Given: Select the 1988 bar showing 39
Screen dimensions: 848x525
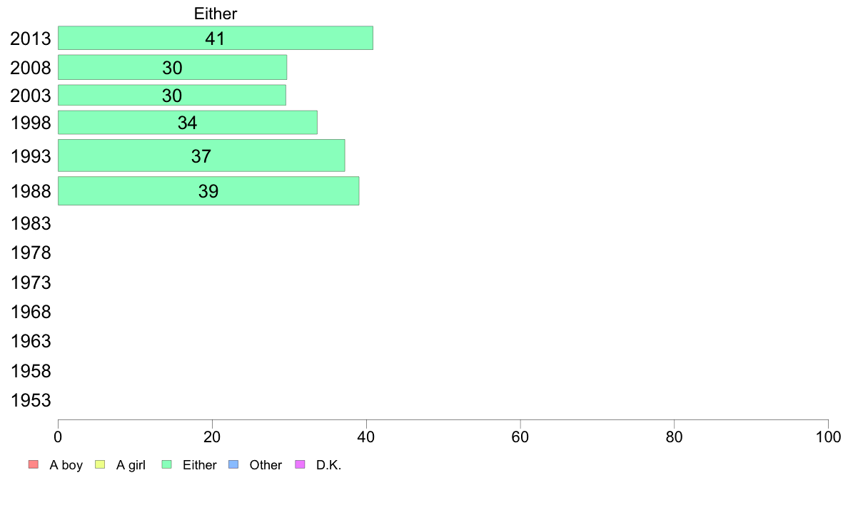Looking at the screenshot, I should pos(208,191).
